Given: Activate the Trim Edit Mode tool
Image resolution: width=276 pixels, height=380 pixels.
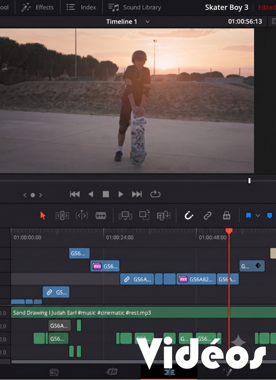Looking at the screenshot, I should point(62,216).
